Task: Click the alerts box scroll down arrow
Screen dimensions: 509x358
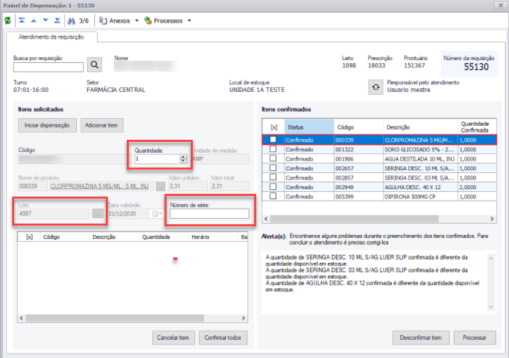Action: (491, 307)
